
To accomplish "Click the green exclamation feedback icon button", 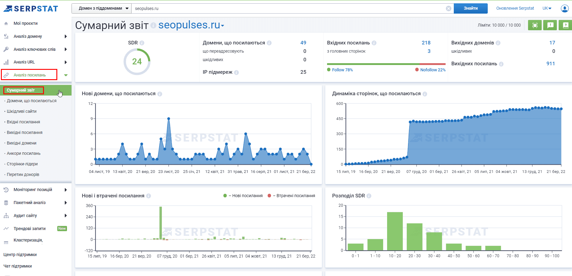I will coord(550,25).
